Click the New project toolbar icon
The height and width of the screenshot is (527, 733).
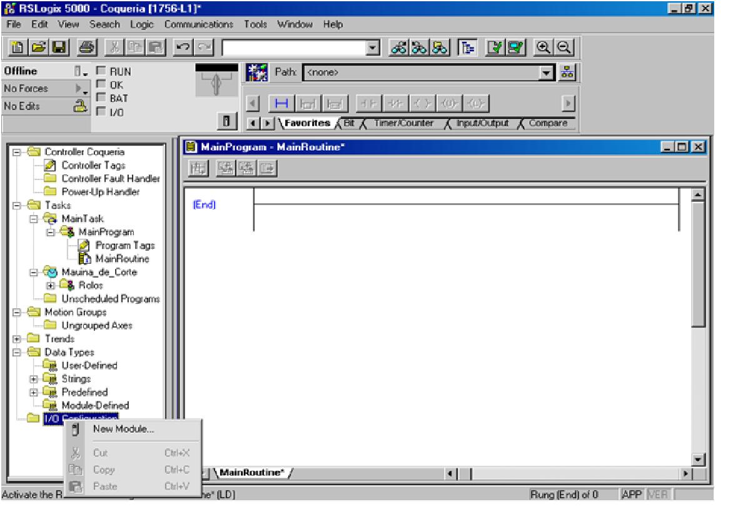[17, 47]
